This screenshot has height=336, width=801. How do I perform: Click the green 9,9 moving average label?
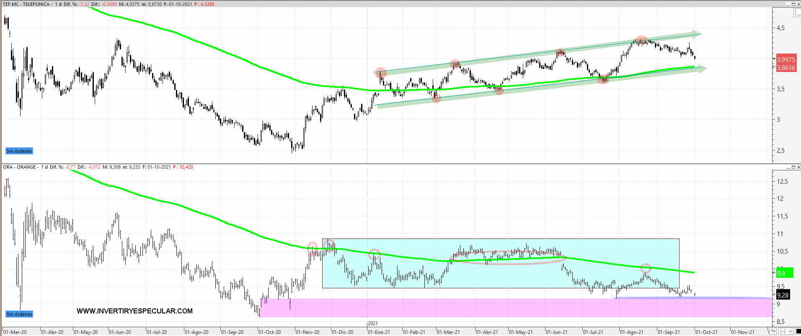coord(782,273)
